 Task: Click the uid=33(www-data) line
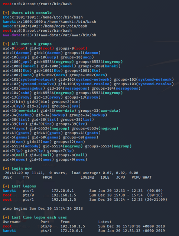click(x=62, y=111)
